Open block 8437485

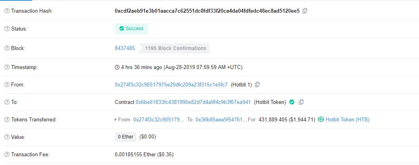point(125,48)
